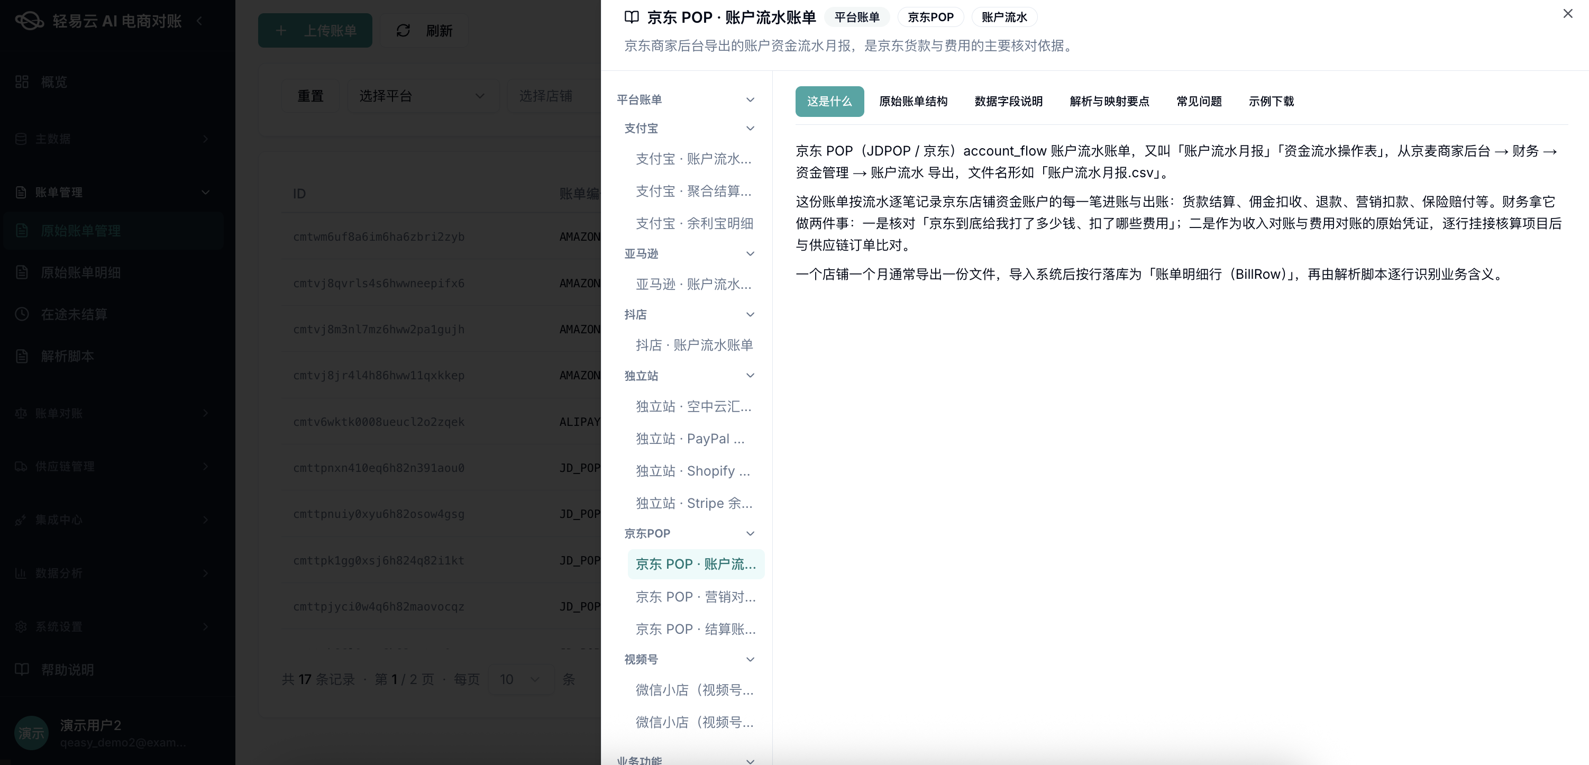
Task: Click the book icon beside drawer title
Action: 631,17
